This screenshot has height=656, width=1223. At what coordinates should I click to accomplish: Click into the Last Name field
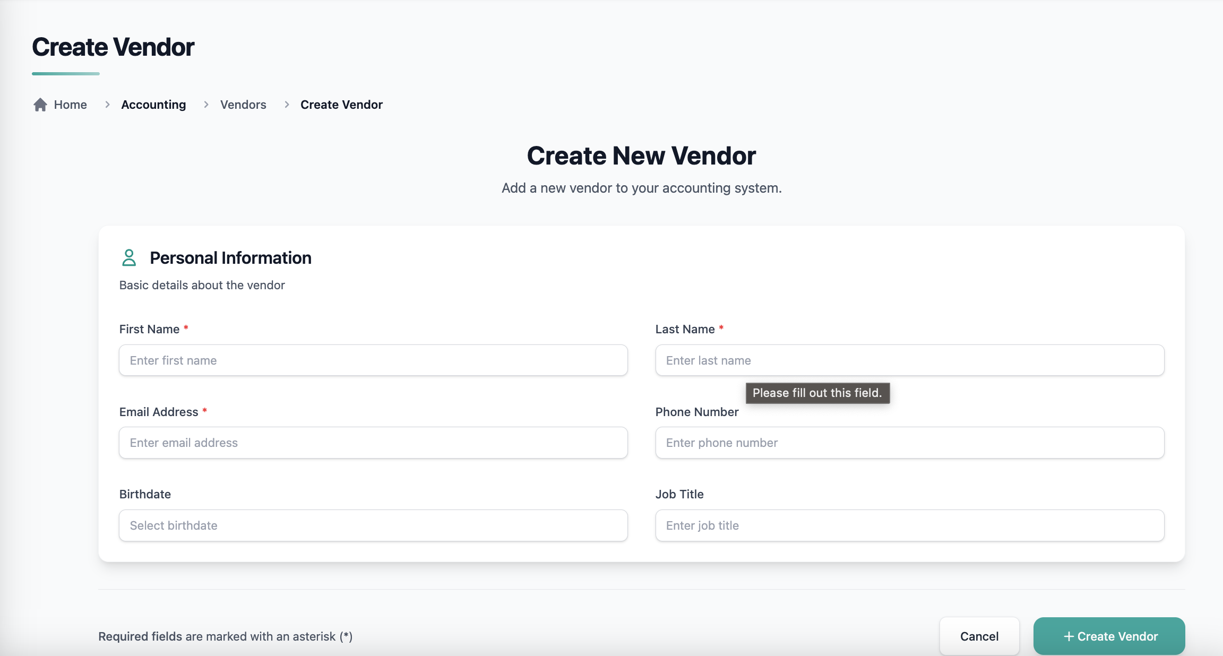coord(909,360)
